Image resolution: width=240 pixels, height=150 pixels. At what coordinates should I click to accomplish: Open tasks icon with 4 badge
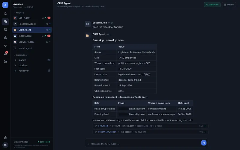5,53
